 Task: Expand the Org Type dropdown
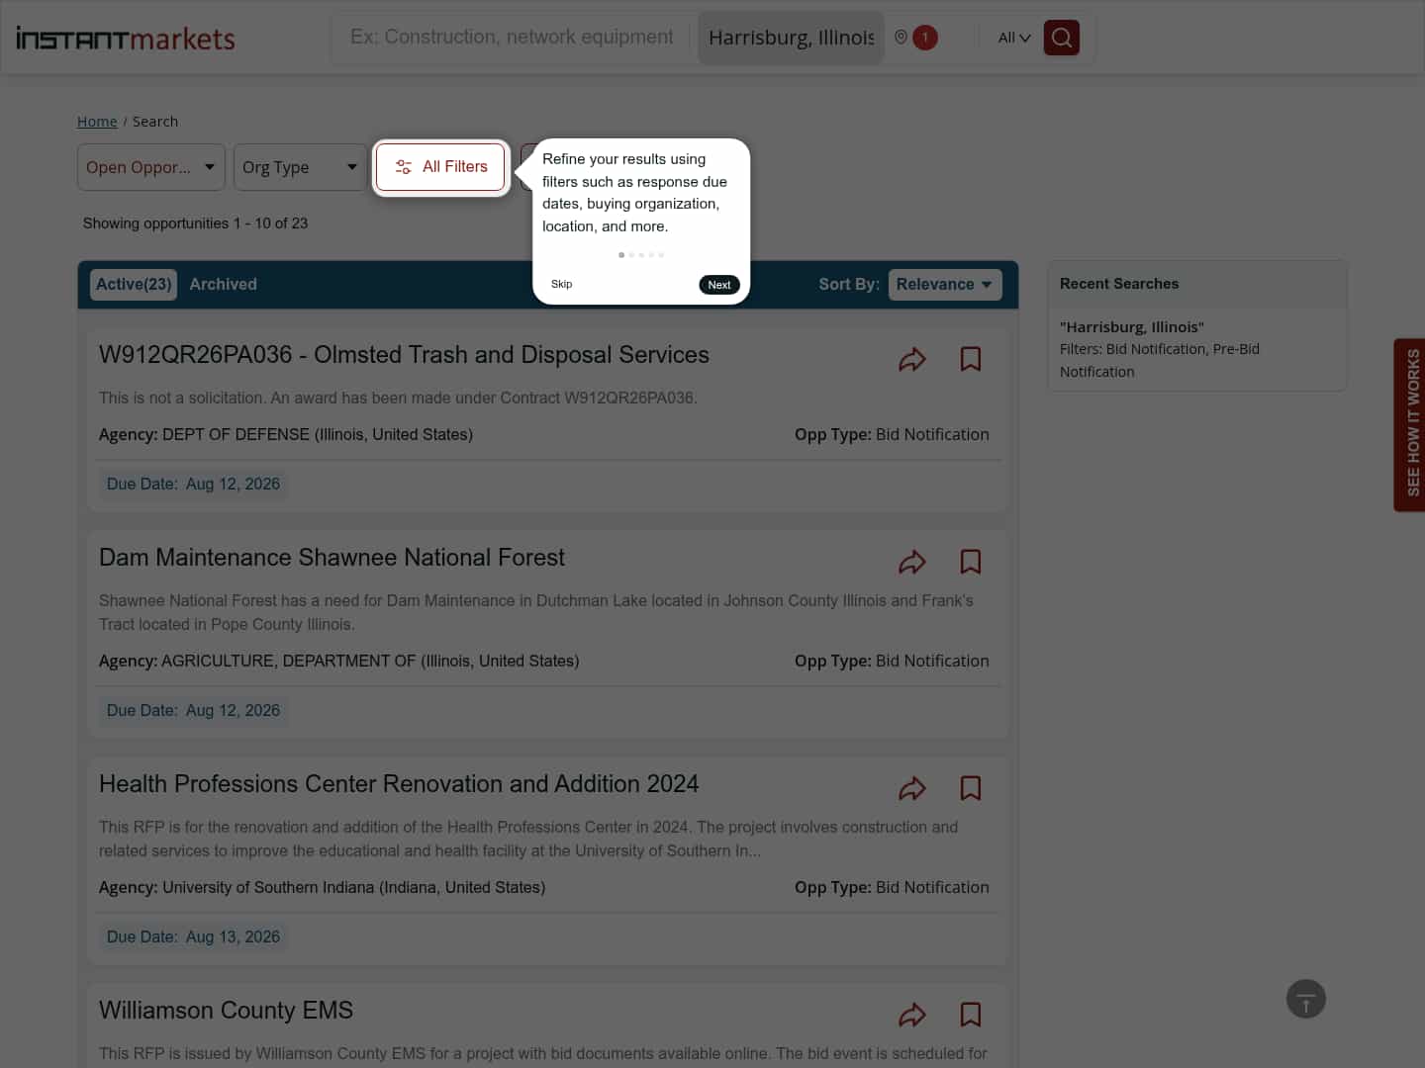click(x=300, y=167)
